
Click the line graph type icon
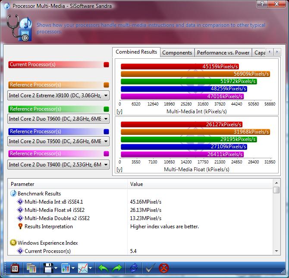tap(83, 268)
